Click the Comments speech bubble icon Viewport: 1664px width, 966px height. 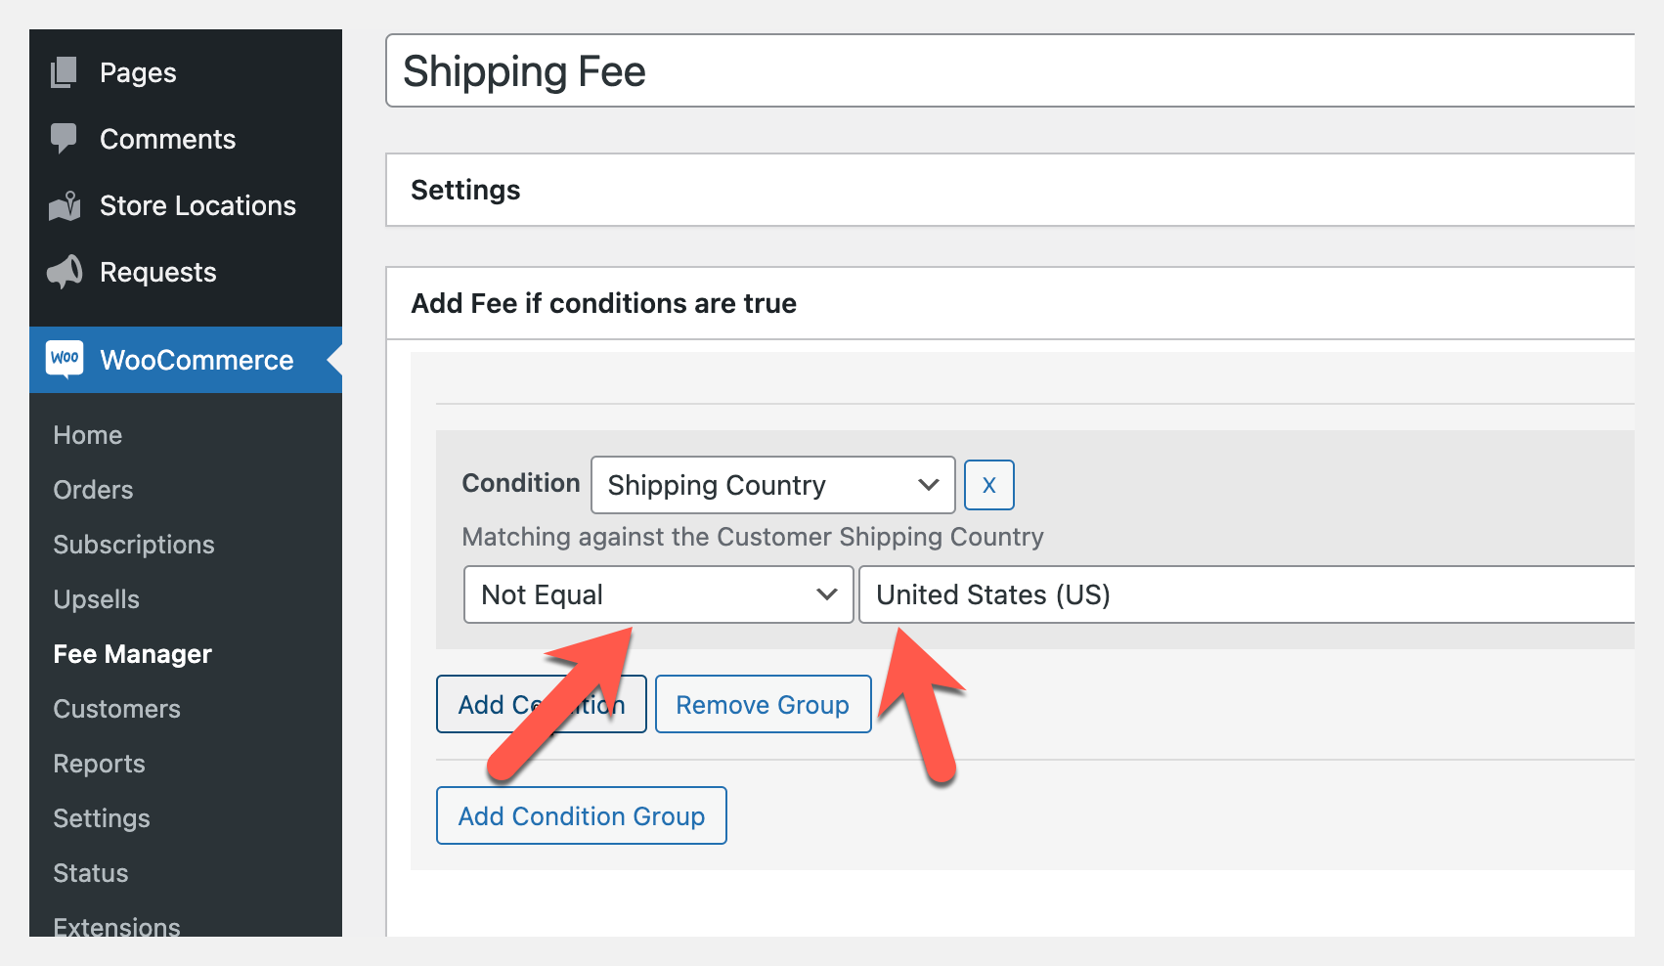(x=65, y=138)
